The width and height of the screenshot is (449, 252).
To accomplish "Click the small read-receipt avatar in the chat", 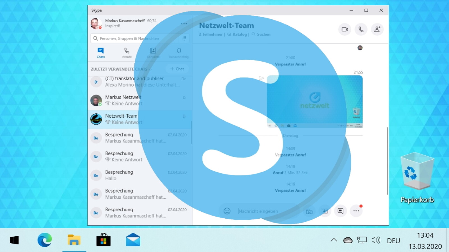I will [x=360, y=48].
